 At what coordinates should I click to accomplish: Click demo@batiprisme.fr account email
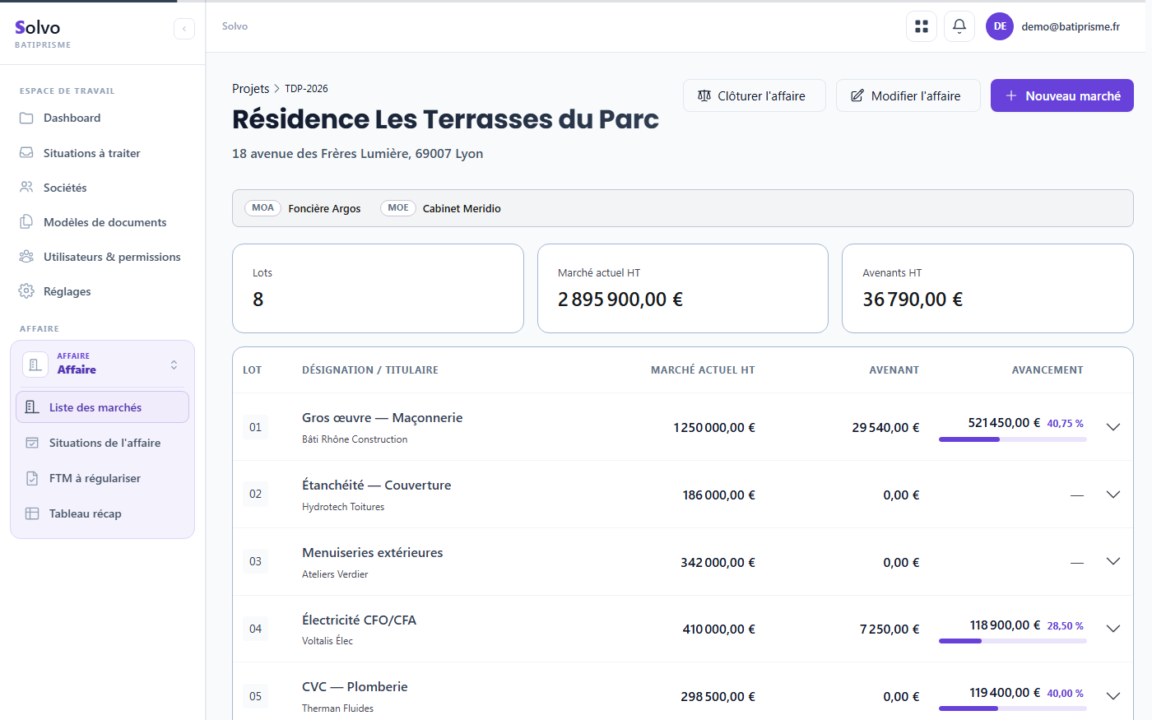1071,26
